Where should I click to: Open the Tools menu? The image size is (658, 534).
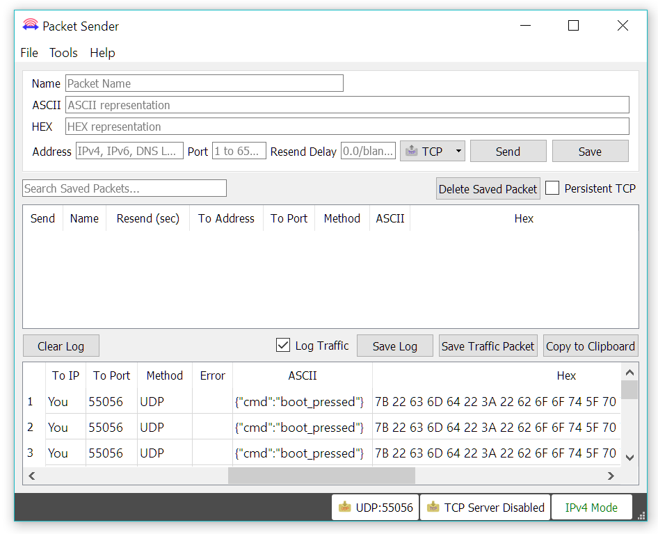pyautogui.click(x=63, y=53)
